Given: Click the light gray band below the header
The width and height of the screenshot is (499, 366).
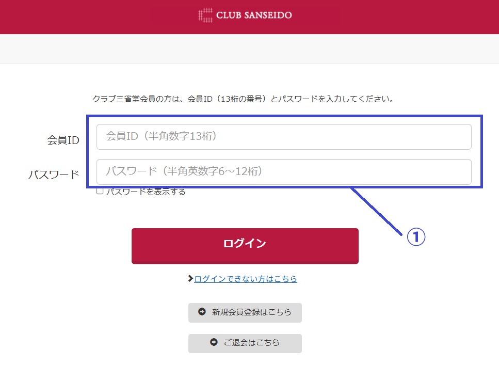Looking at the screenshot, I should (250, 49).
